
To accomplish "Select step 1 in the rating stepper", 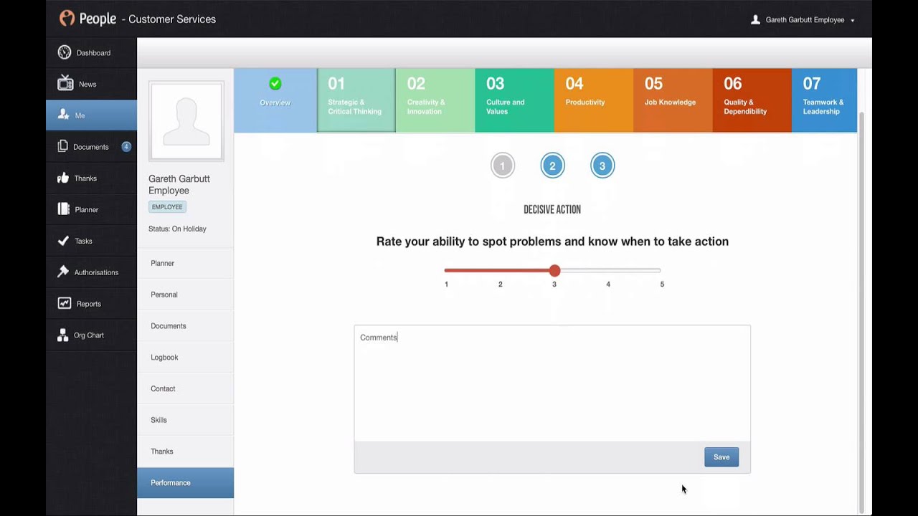I will point(502,166).
